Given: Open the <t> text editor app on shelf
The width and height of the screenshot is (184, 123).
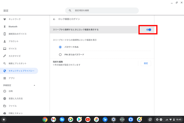Looking at the screenshot, I should (x=122, y=119).
